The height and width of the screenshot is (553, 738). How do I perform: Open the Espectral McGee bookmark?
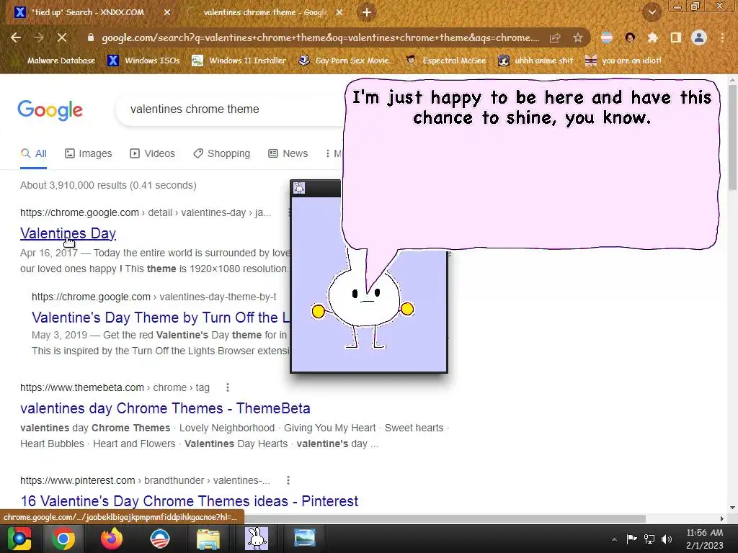pos(445,60)
